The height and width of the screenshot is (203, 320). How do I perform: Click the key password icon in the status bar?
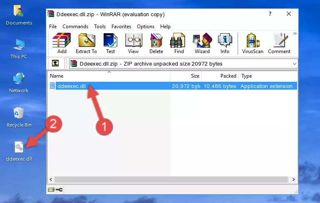(59, 190)
